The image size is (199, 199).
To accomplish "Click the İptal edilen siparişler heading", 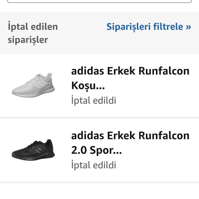I will point(33,33).
